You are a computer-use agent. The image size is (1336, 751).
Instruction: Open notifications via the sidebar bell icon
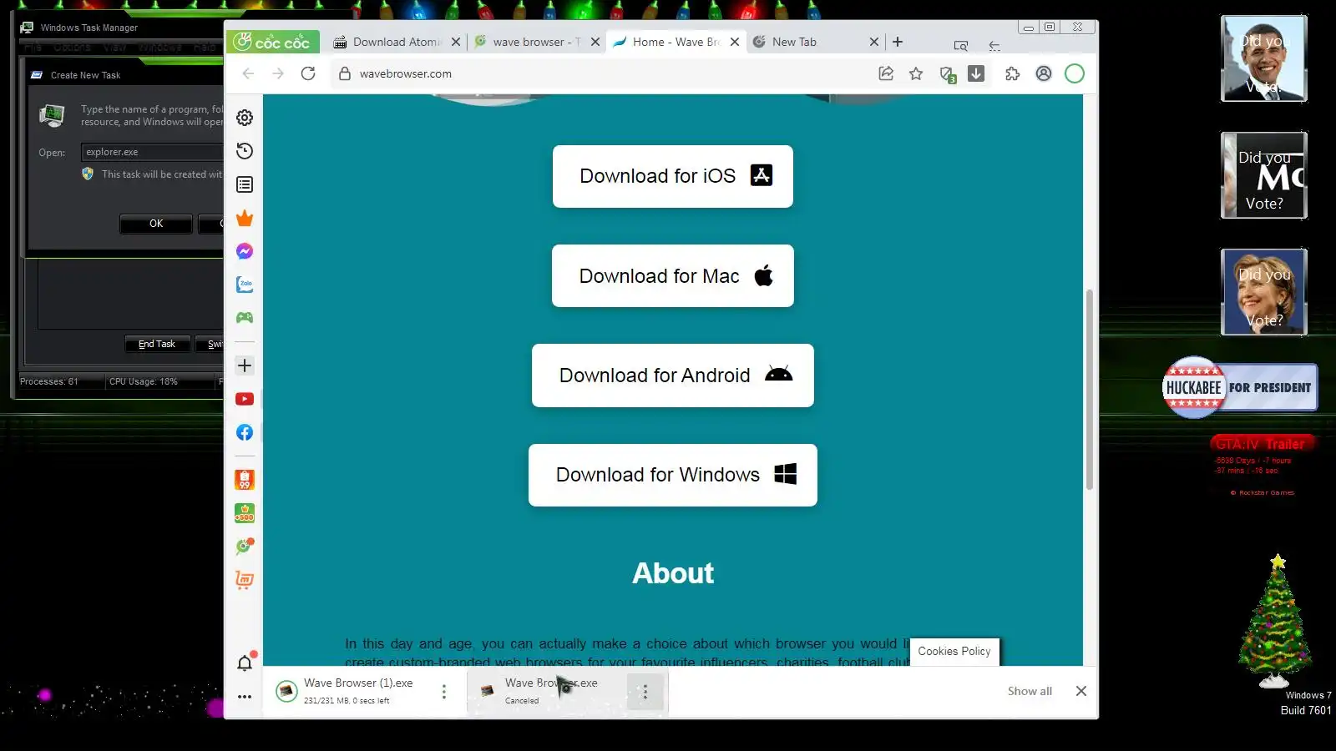point(245,663)
